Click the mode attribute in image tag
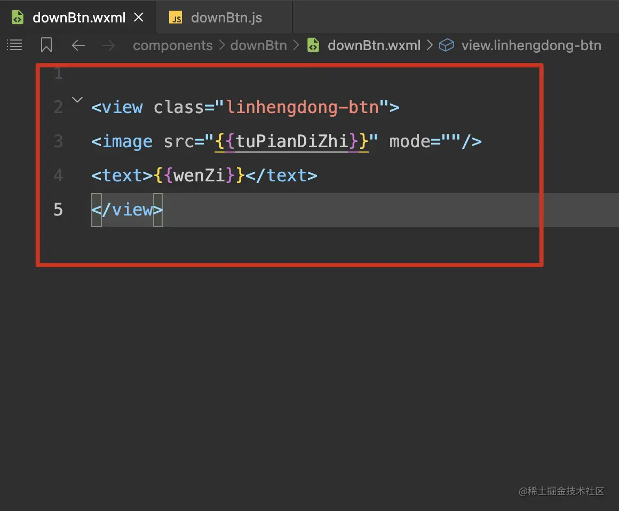 pos(410,141)
